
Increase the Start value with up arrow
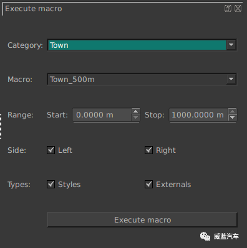point(136,111)
